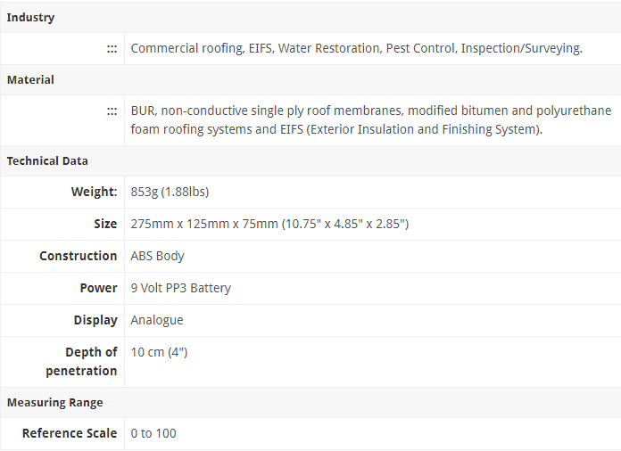Click the 10 cm (4") value
This screenshot has height=451, width=621.
159,352
